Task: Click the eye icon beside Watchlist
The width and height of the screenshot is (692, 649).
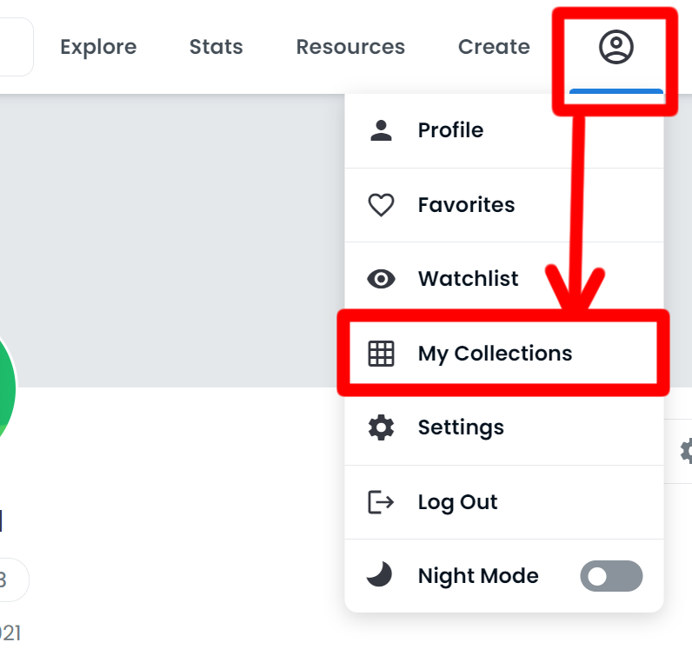Action: coord(382,279)
